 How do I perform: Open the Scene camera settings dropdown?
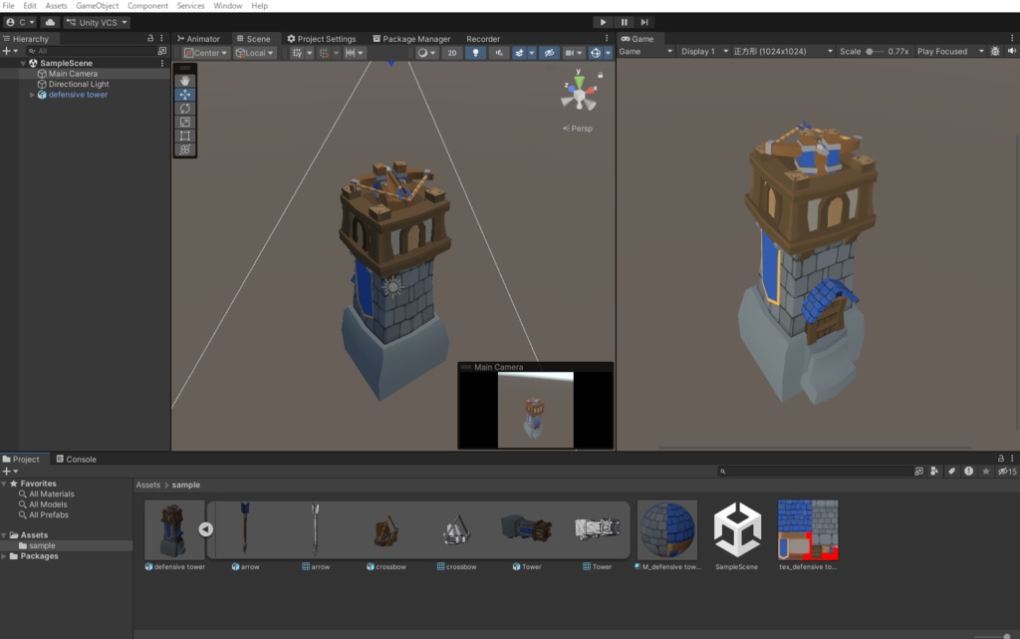coord(573,53)
